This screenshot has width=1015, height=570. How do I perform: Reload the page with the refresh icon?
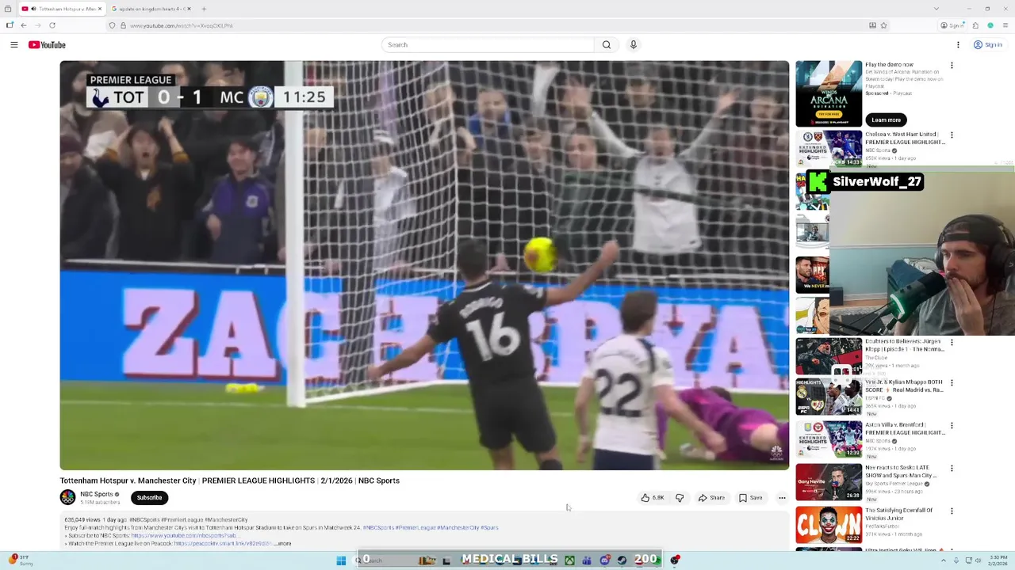(52, 25)
